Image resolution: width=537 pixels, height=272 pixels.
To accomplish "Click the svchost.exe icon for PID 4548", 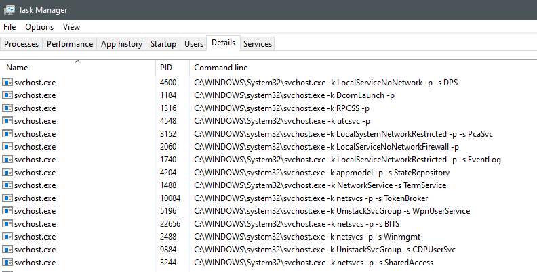I will 7,121.
